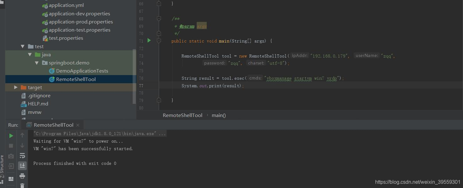This screenshot has height=188, width=463.
Task: Close the RemoteShellTool run tab
Action: point(78,124)
